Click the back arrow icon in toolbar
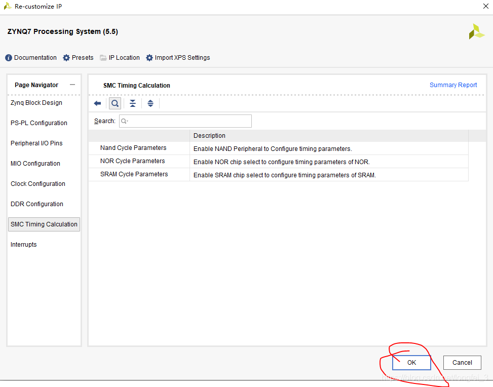 point(97,103)
